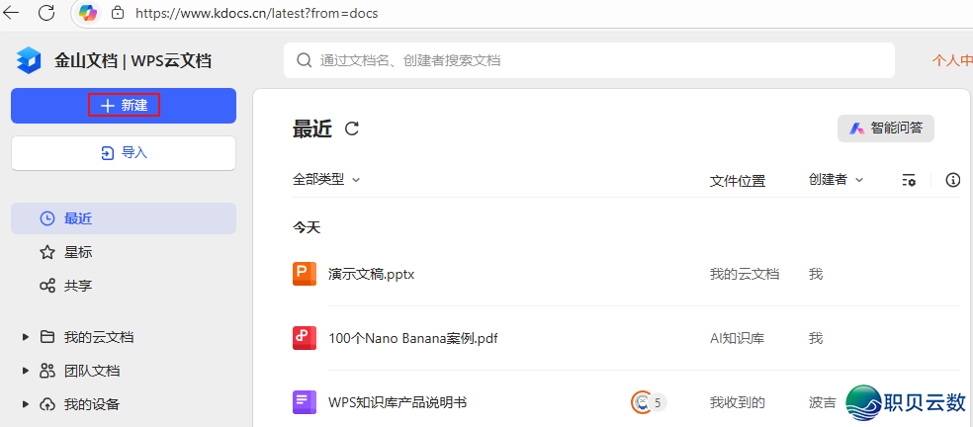Expand the 我的设备 tree arrow

[x=26, y=404]
